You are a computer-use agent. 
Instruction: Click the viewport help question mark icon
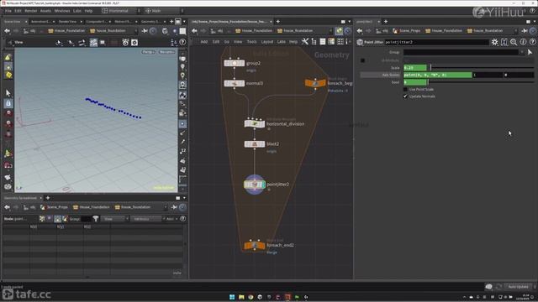pyautogui.click(x=182, y=43)
